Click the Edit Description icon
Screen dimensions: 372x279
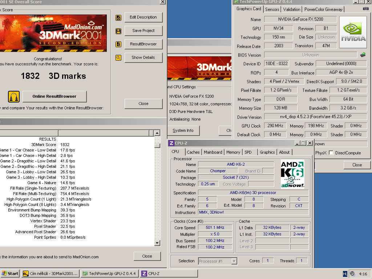point(118,17)
